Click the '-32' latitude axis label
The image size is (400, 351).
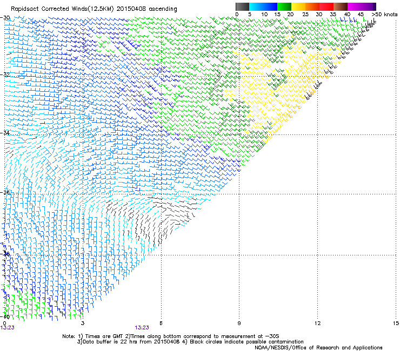pyautogui.click(x=5, y=75)
